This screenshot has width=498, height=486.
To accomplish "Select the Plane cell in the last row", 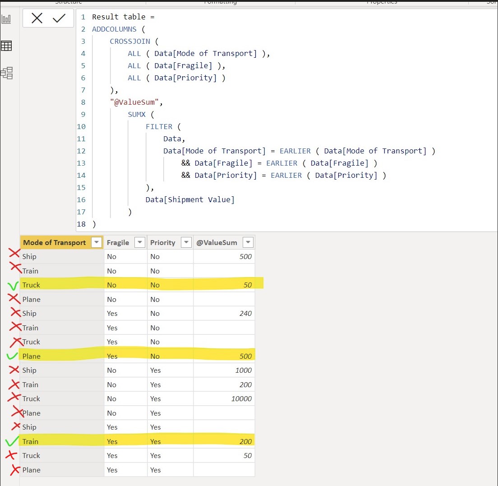I will (62, 470).
